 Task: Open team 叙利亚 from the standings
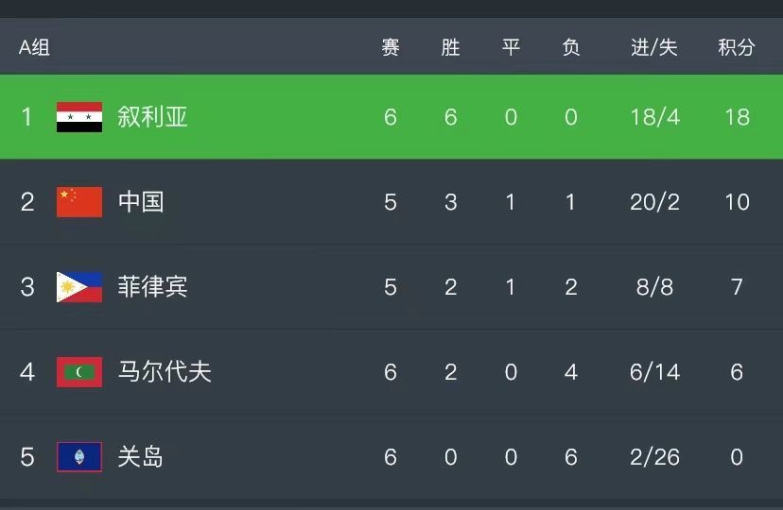pos(153,117)
